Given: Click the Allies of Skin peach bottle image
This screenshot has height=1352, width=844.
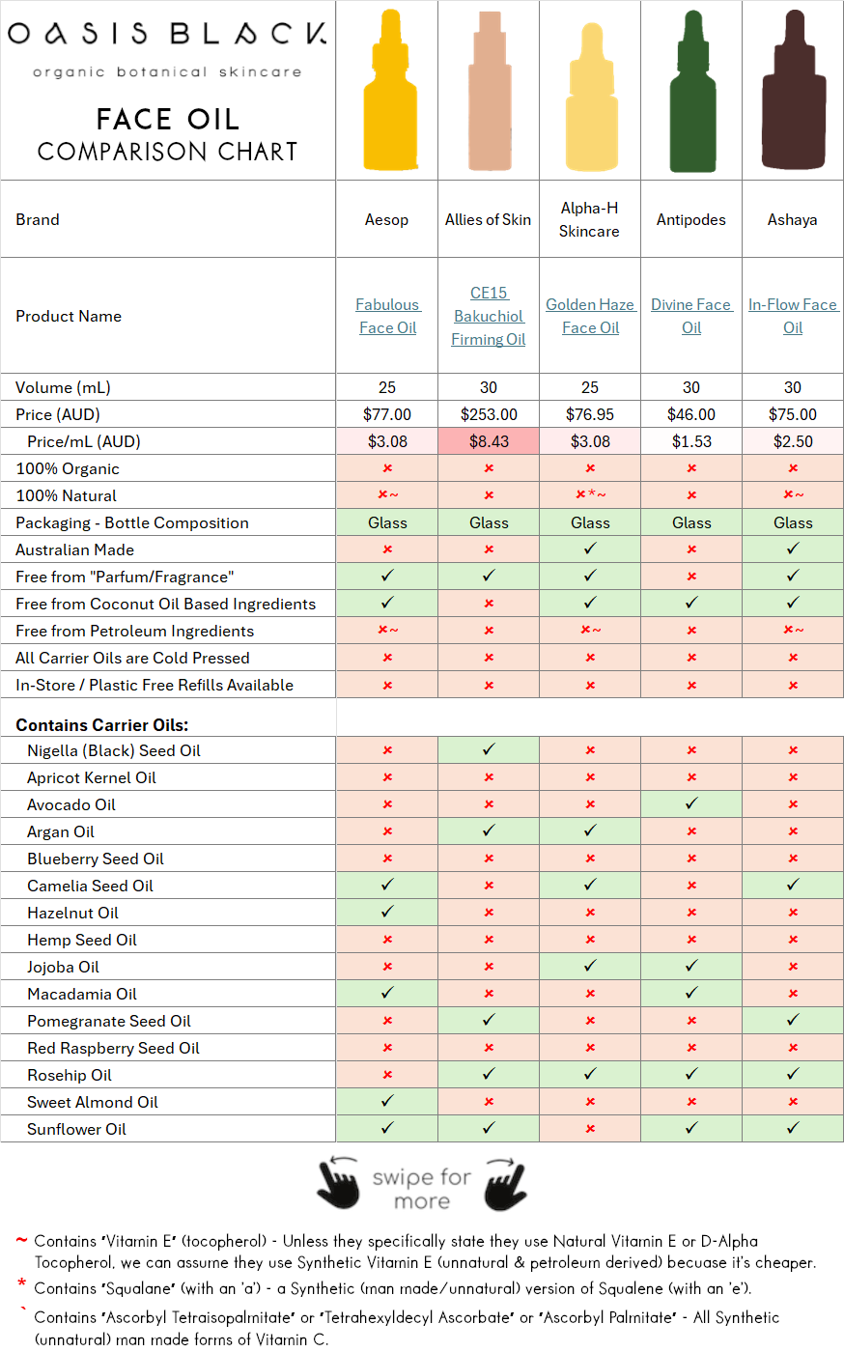Looking at the screenshot, I should point(490,90).
